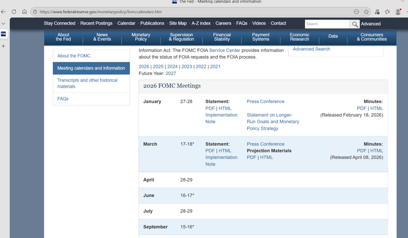Open the Future Year 2027 link
Screen dimensions: 408x238
[171, 74]
